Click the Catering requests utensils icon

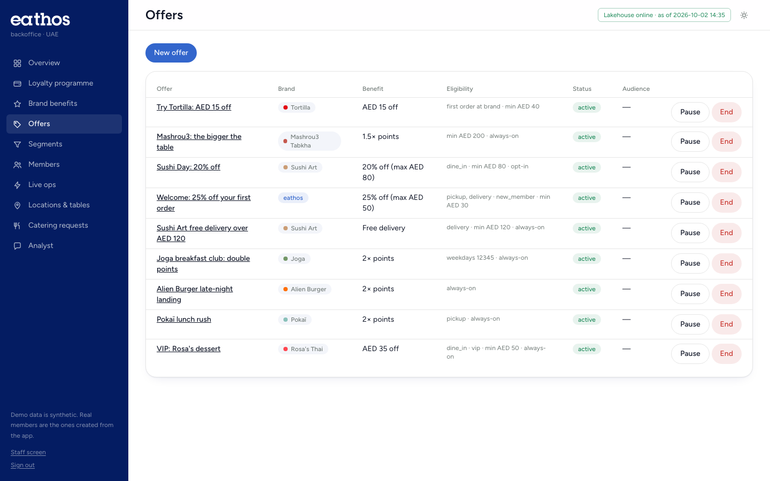pyautogui.click(x=17, y=226)
